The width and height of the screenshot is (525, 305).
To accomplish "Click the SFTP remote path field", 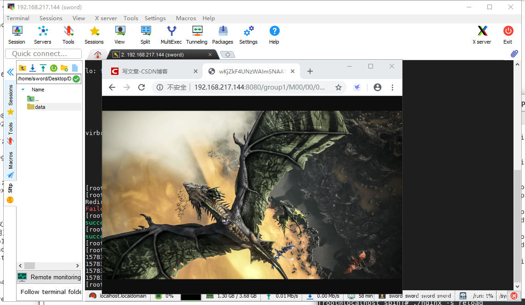I will [45, 79].
